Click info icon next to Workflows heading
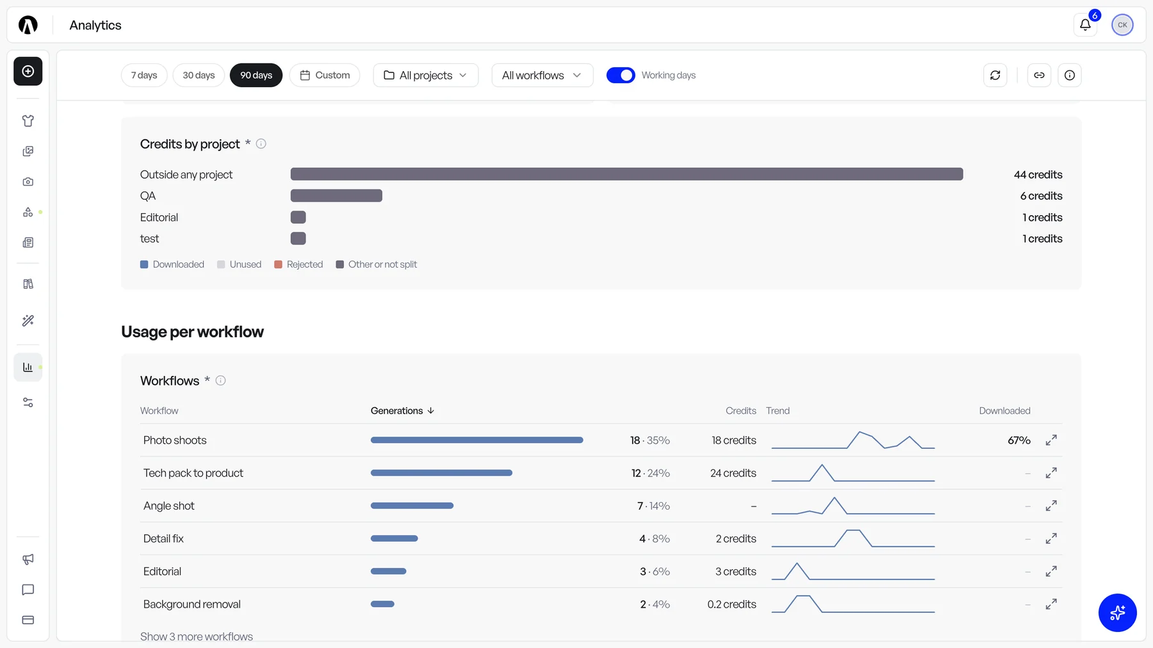Image resolution: width=1153 pixels, height=648 pixels. click(220, 381)
